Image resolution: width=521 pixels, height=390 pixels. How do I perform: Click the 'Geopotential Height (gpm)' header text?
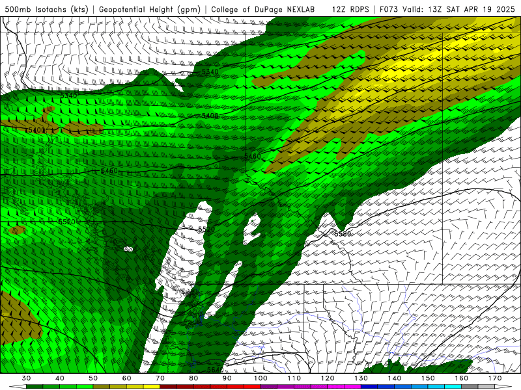[150, 9]
